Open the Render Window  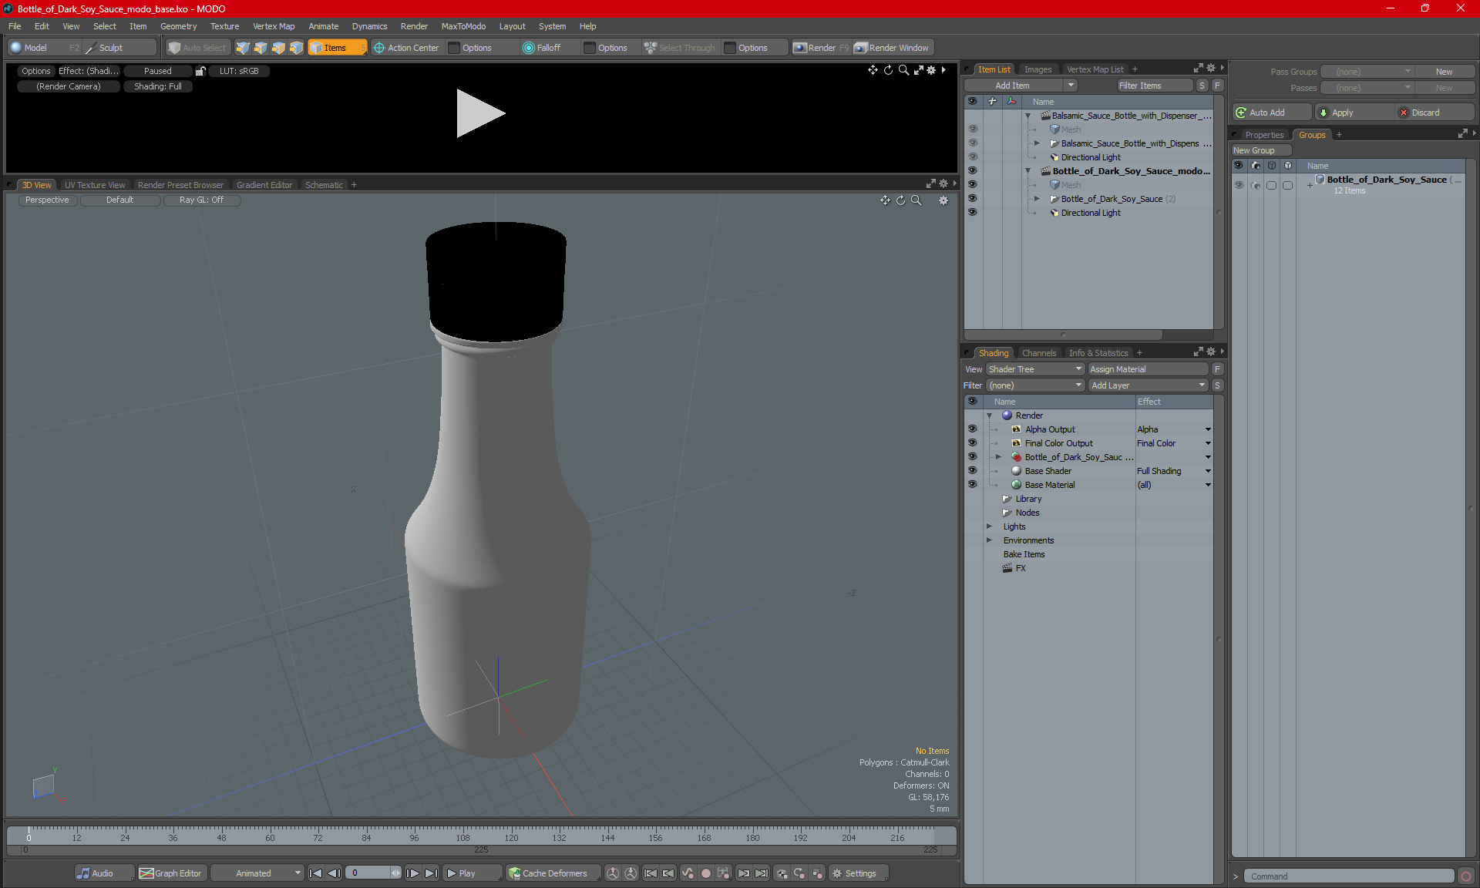pyautogui.click(x=892, y=48)
